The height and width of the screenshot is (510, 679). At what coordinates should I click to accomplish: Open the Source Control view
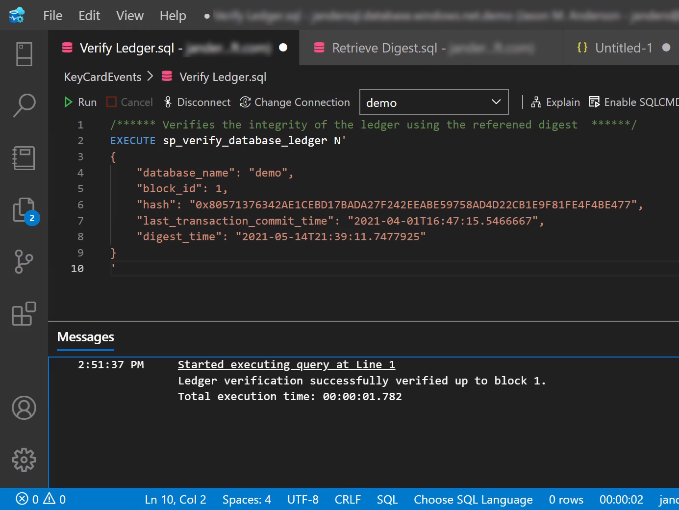(23, 261)
